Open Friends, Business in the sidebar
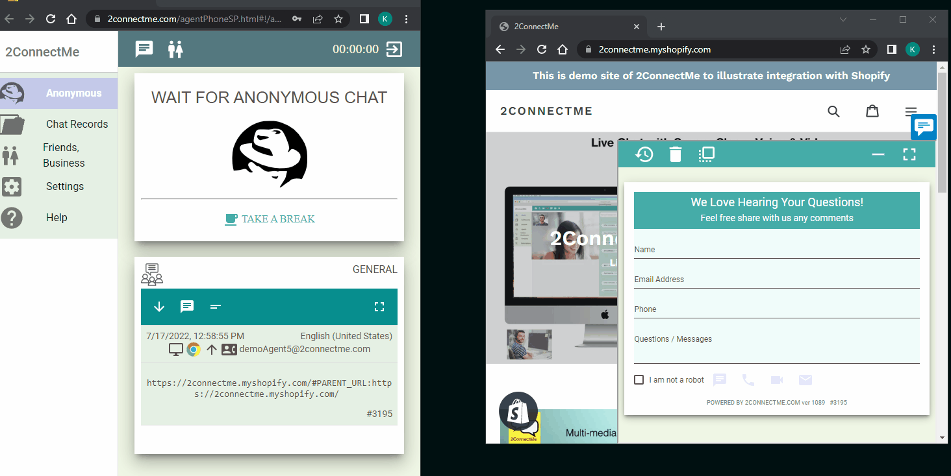The image size is (951, 476). click(58, 155)
